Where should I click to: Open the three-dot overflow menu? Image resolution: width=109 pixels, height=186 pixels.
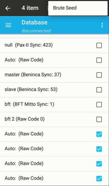point(102,25)
